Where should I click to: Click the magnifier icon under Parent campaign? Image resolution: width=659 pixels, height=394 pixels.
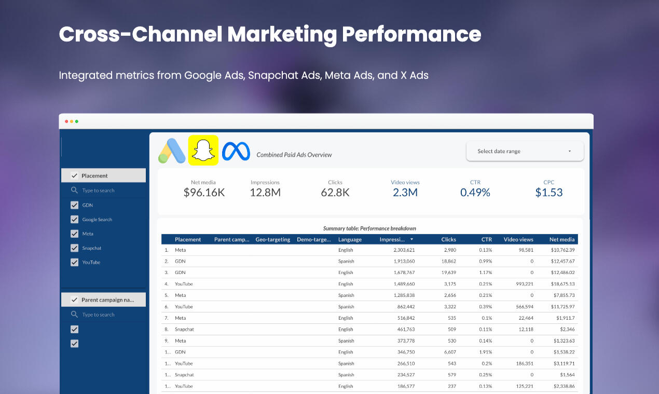75,314
